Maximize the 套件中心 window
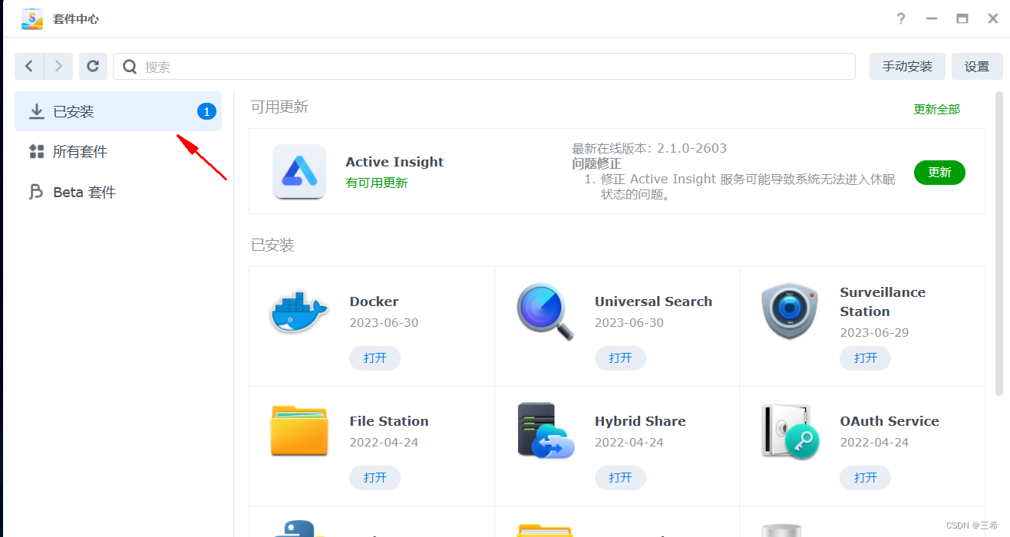Image resolution: width=1010 pixels, height=537 pixels. click(962, 18)
